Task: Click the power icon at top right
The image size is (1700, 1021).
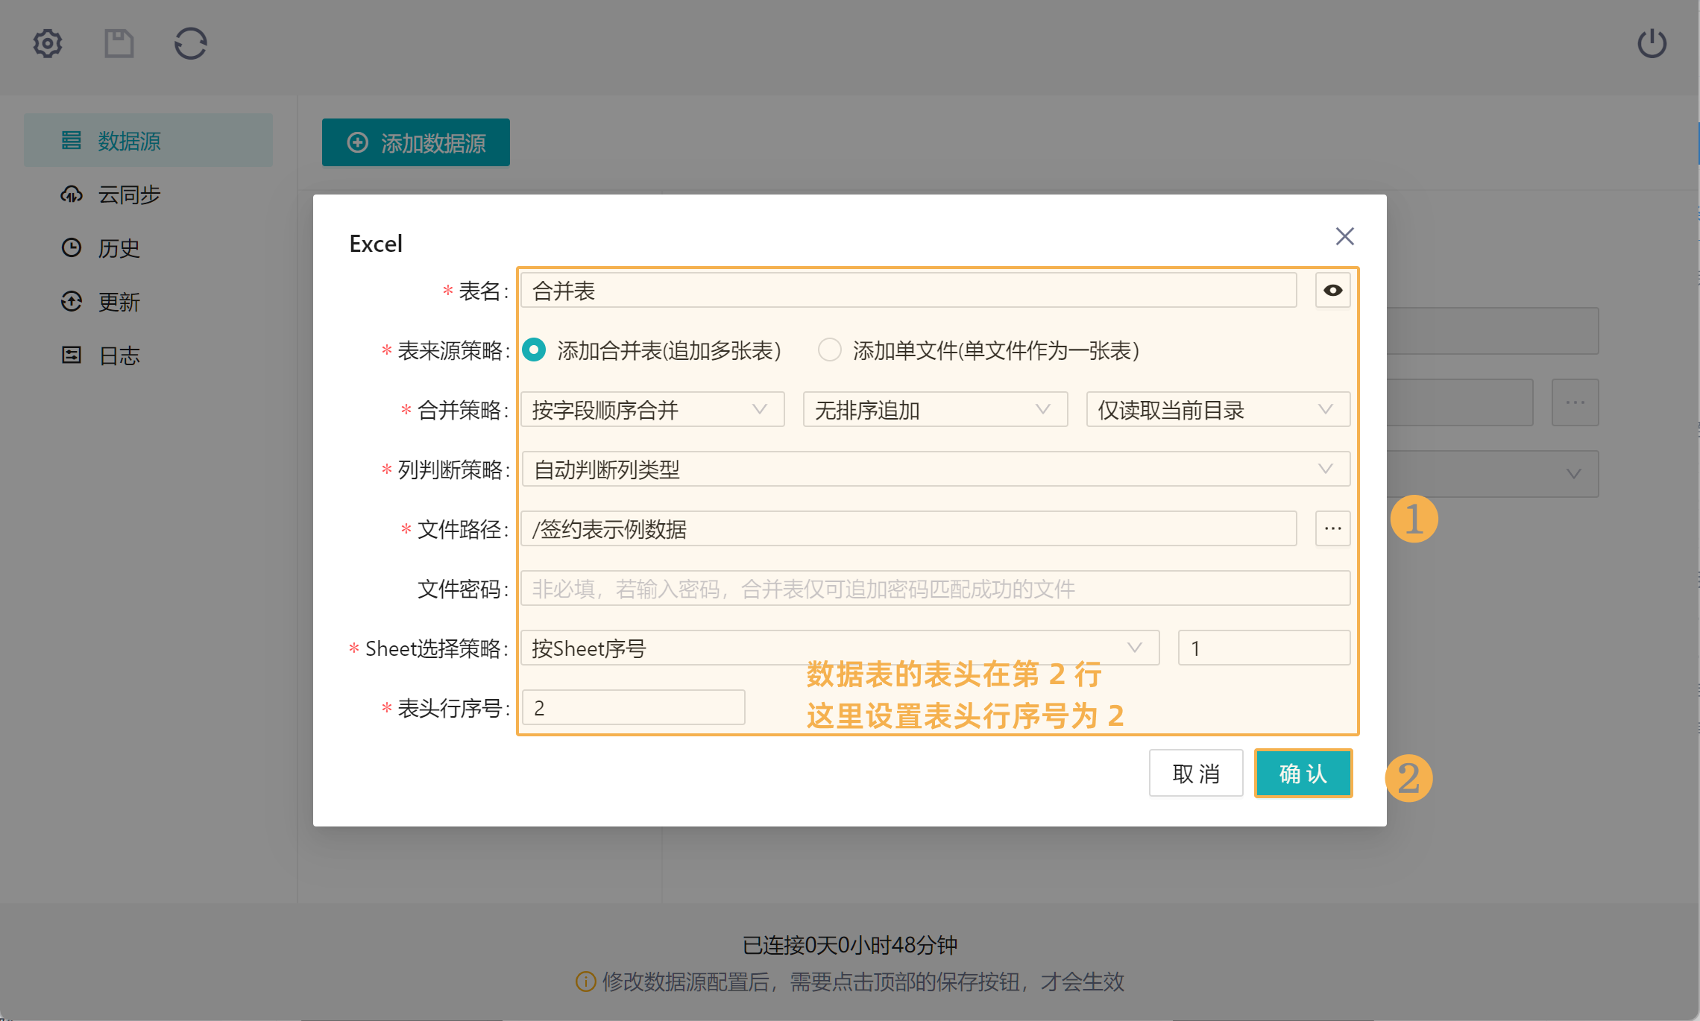Action: 1652,43
